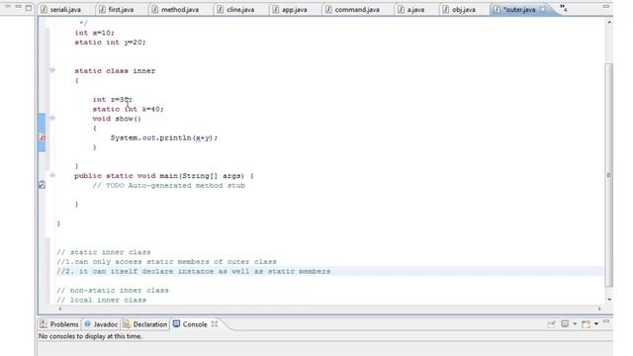Minimize the left side panel
The height and width of the screenshot is (356, 633).
pos(18,7)
